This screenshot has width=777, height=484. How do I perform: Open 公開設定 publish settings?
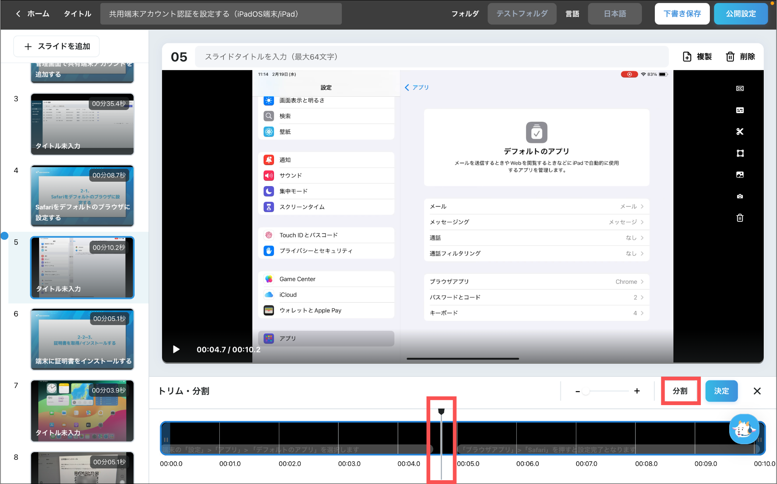[741, 14]
